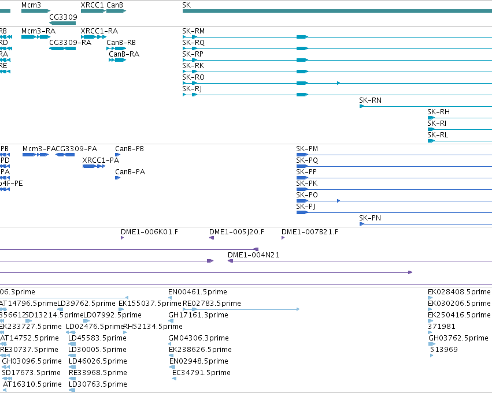Image resolution: width=492 pixels, height=393 pixels.
Task: Click the XRCC1-RA transcript label
Action: (99, 31)
